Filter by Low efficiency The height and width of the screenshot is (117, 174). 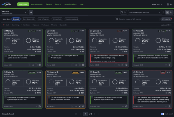pyautogui.click(x=43, y=19)
